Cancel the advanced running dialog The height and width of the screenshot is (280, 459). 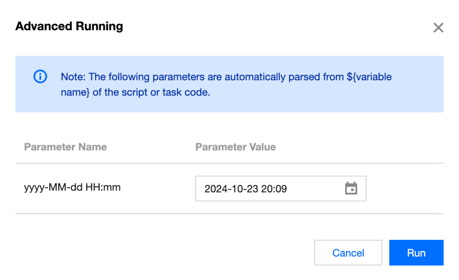(348, 253)
